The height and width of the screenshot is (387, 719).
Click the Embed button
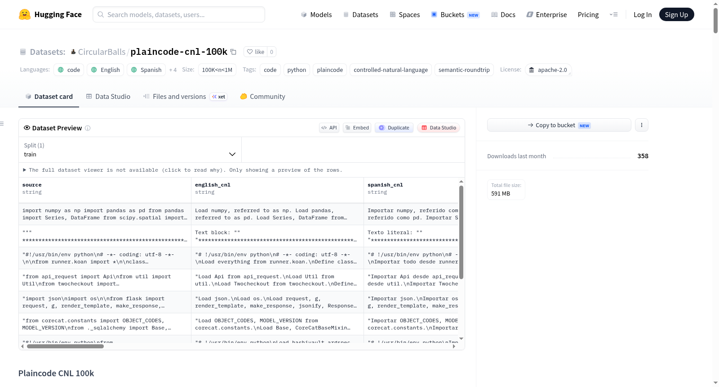[357, 128]
